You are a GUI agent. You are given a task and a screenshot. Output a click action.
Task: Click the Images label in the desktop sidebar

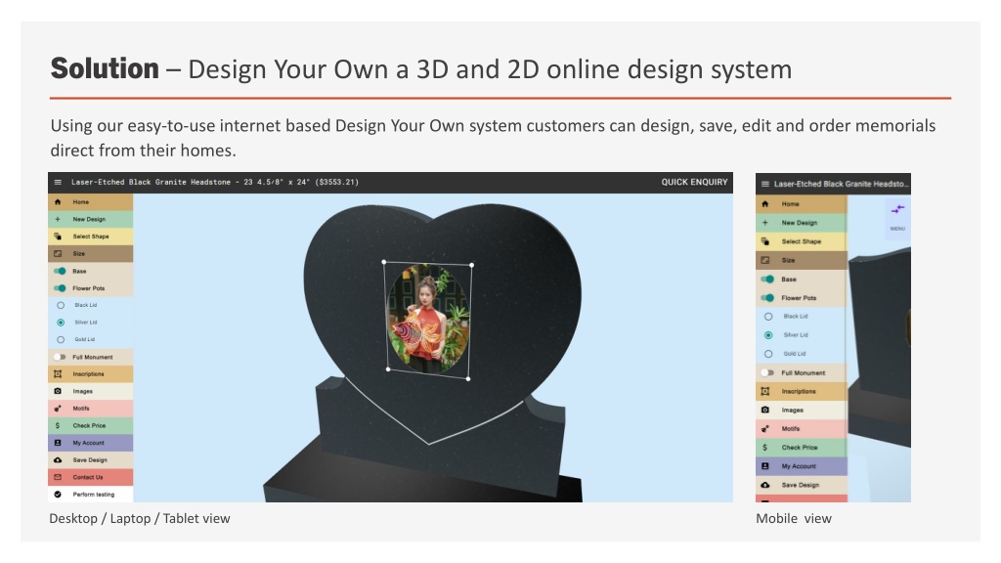(x=82, y=391)
